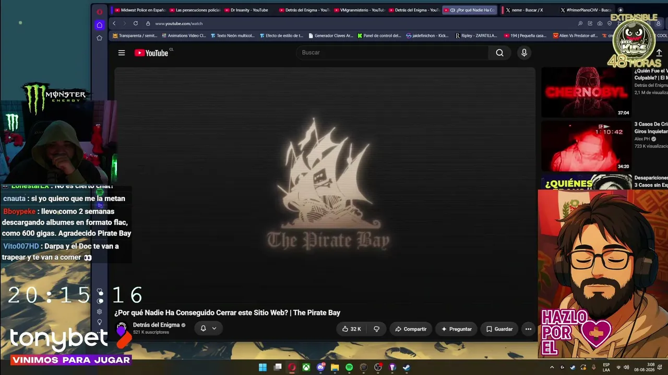Switch to the neme - Buscar / X tab

(527, 10)
